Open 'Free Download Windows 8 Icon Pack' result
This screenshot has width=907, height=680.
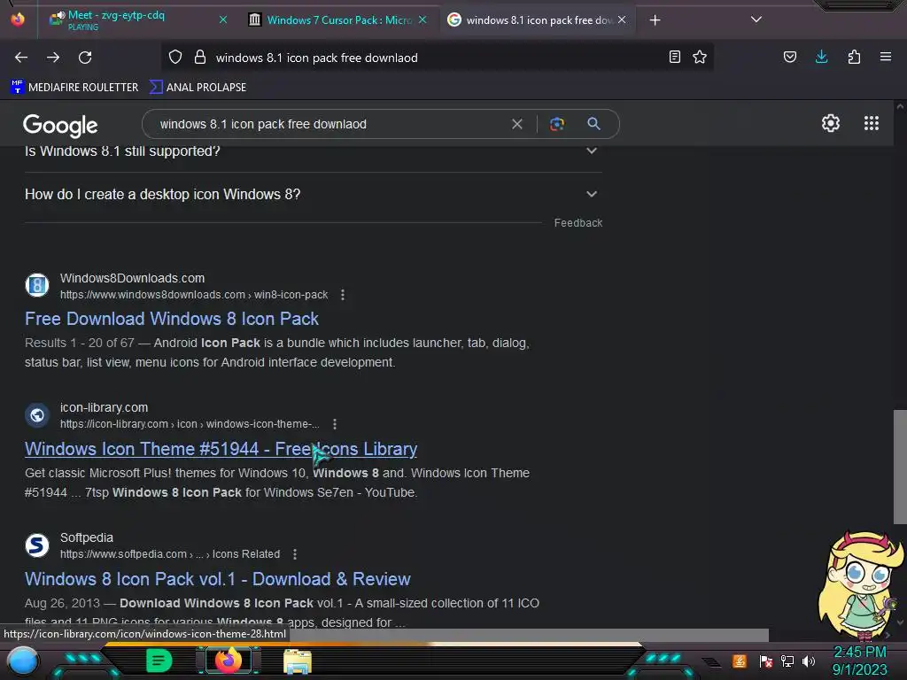coord(172,319)
